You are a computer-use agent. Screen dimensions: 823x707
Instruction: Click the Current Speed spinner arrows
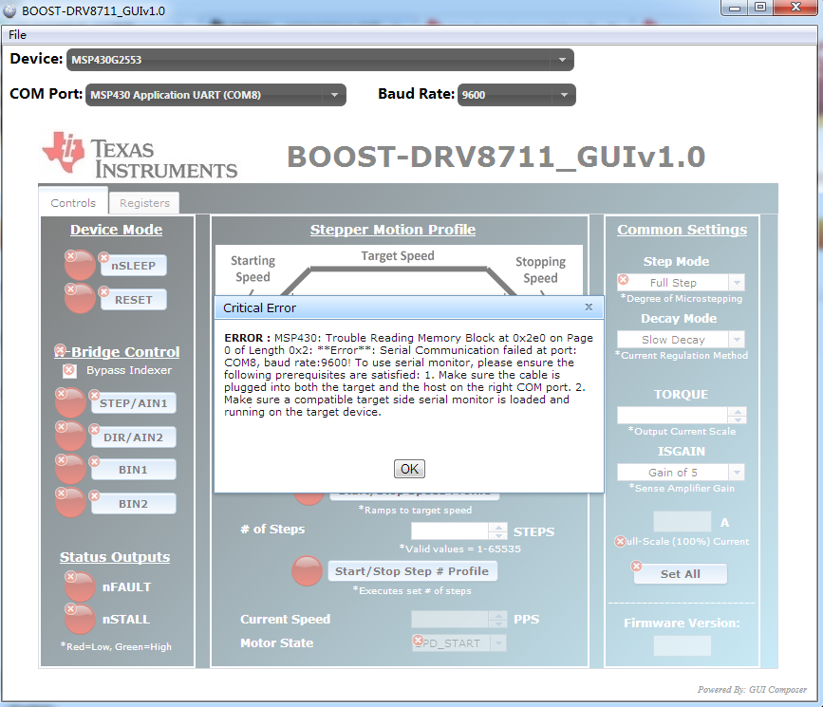(x=497, y=619)
